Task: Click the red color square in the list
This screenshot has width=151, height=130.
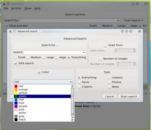Action: pyautogui.click(x=16, y=86)
